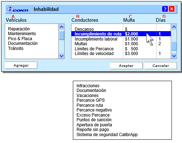Image resolution: width=182 pixels, height=143 pixels.
Task: Click the Cancelar button
Action: (161, 66)
